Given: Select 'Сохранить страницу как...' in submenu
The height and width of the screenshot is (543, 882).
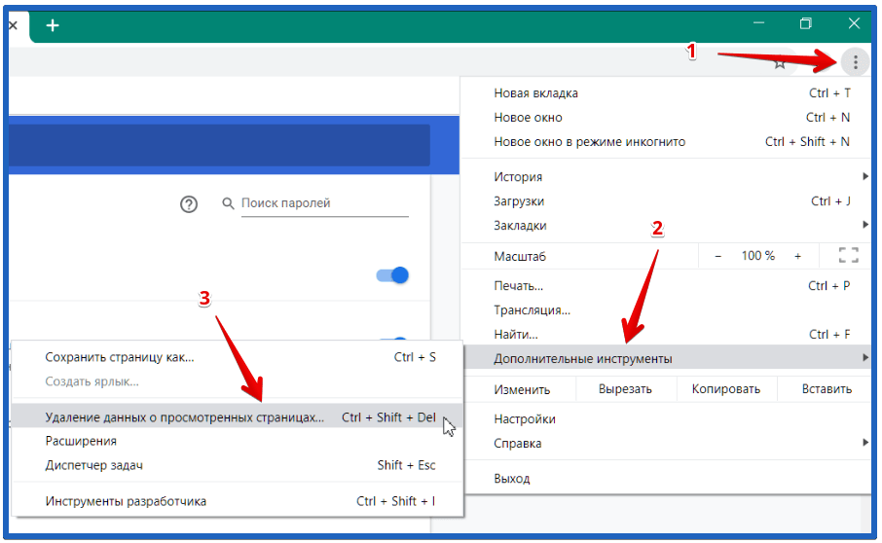Looking at the screenshot, I should coord(238,357).
